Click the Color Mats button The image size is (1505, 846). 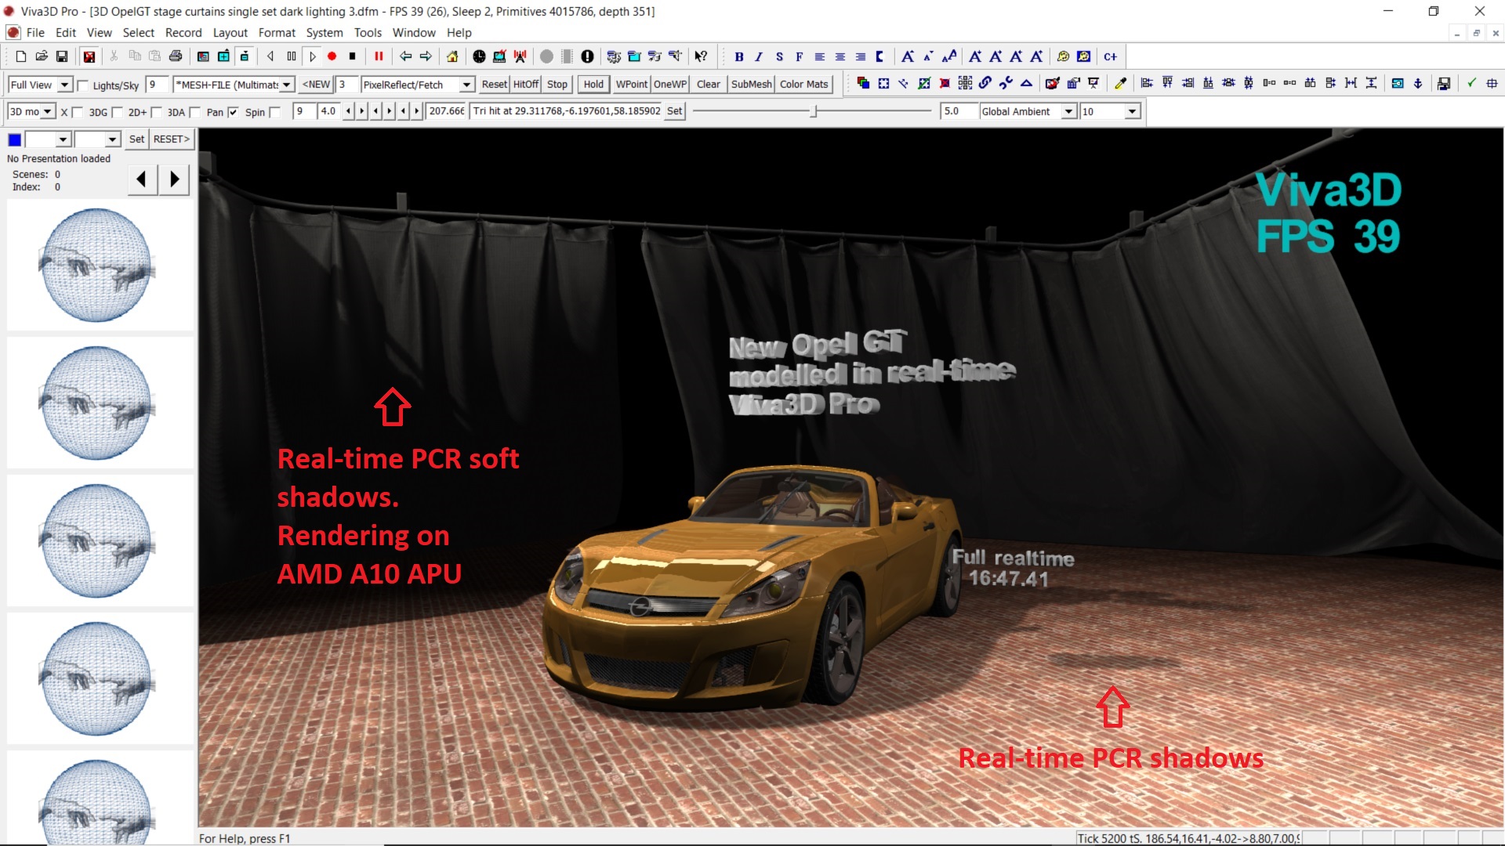[803, 85]
